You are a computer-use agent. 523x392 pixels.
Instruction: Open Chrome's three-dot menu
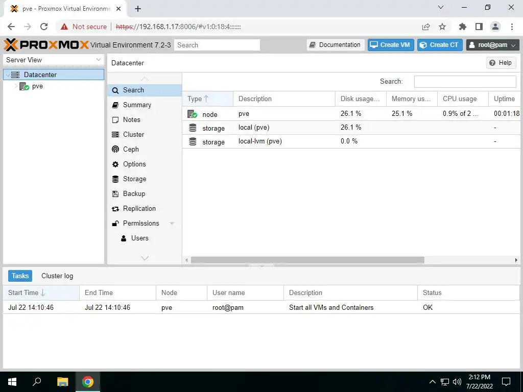pyautogui.click(x=512, y=27)
